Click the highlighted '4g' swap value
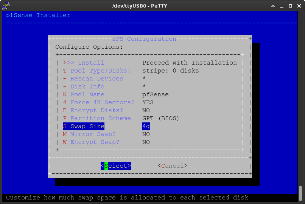The height and width of the screenshot is (204, 305). (146, 126)
